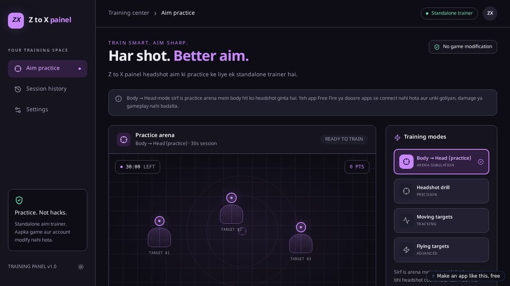510x286 pixels.
Task: Toggle theme with the sun icon
Action: click(81, 267)
